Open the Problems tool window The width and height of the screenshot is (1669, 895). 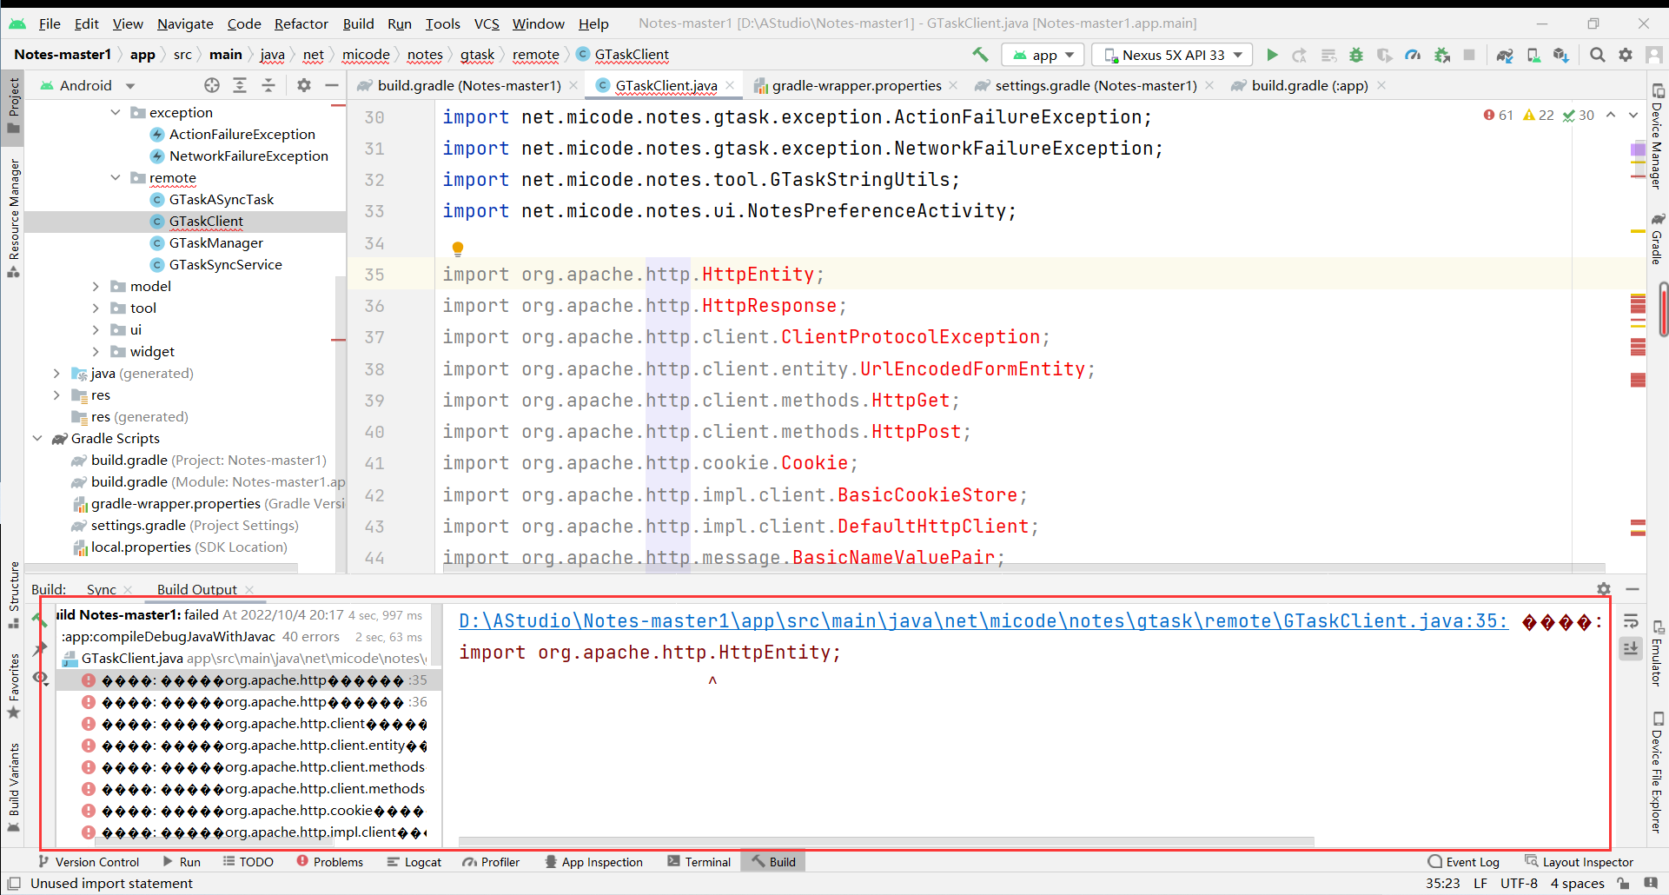(329, 862)
